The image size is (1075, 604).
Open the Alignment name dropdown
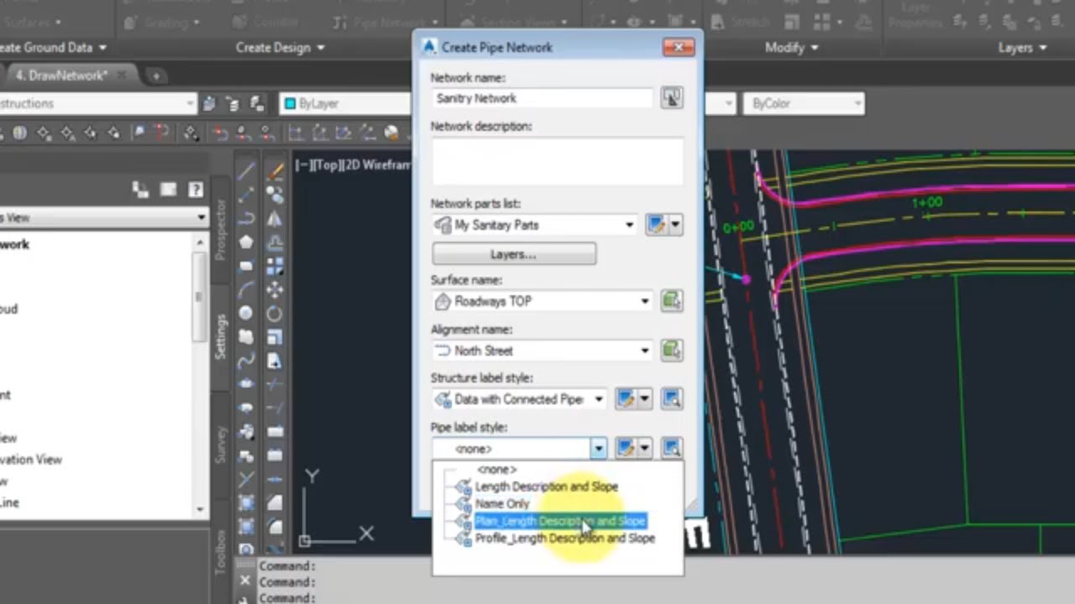coord(645,351)
